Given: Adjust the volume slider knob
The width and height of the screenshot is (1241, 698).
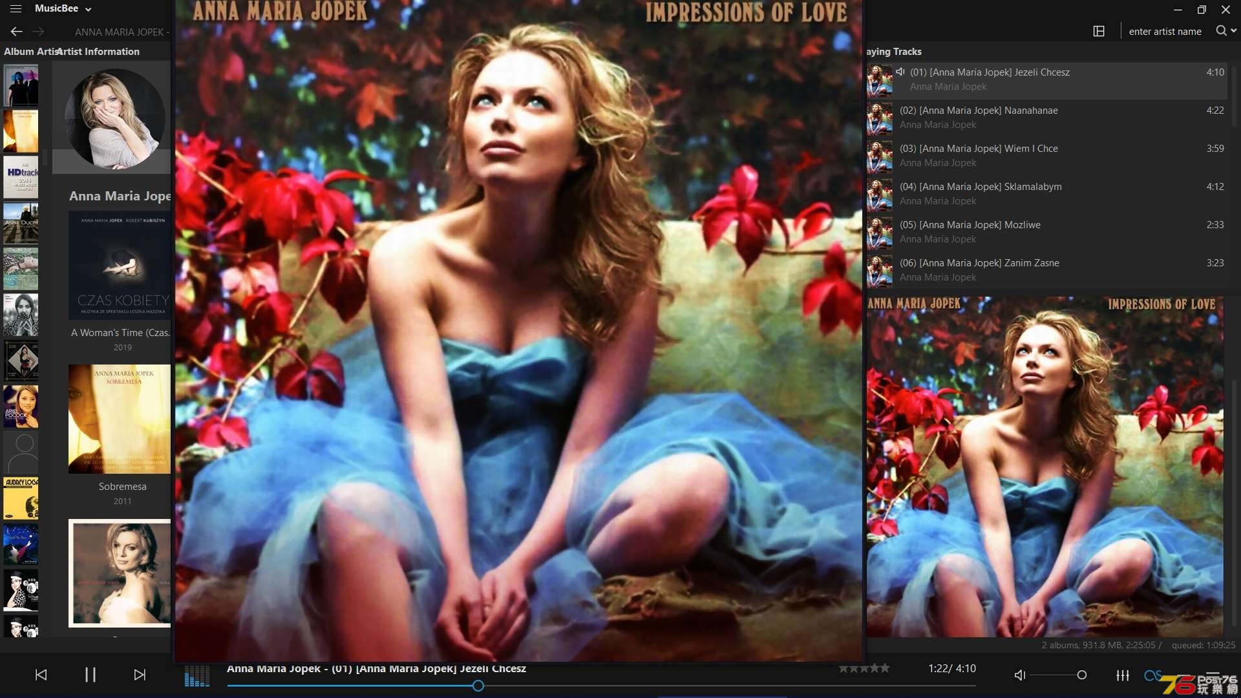Looking at the screenshot, I should click(1081, 675).
